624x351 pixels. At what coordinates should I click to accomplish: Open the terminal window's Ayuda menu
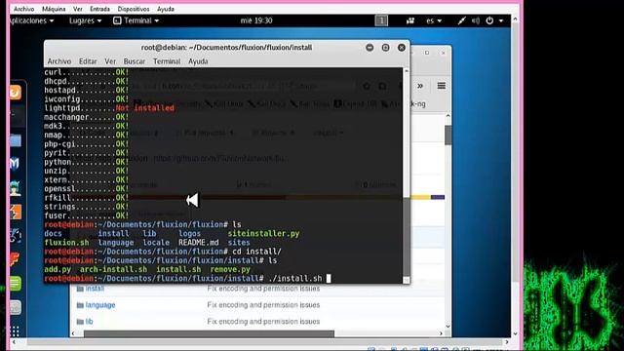pos(198,61)
